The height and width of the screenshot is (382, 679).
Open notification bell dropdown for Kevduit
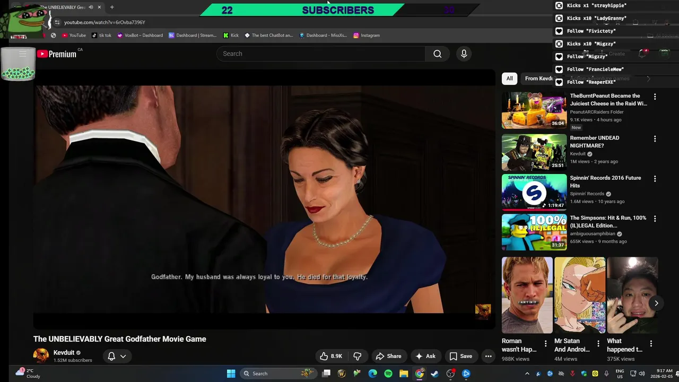(117, 356)
